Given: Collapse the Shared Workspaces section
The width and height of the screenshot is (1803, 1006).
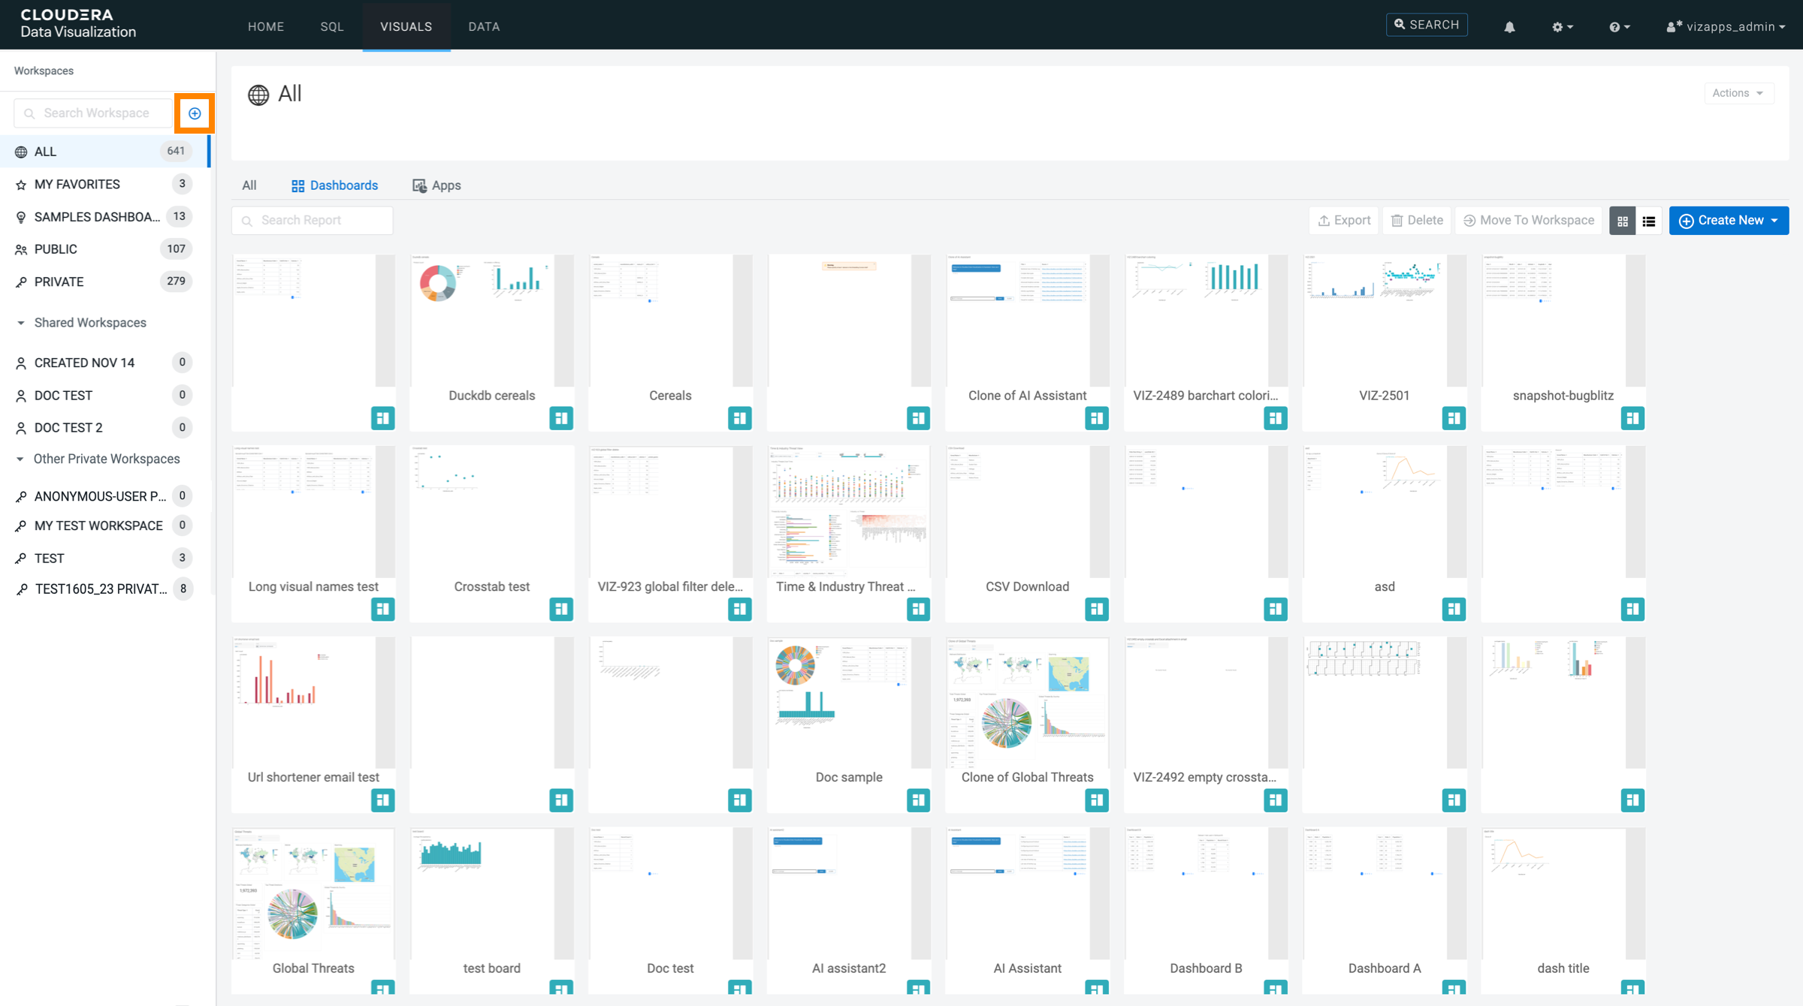Looking at the screenshot, I should (21, 323).
